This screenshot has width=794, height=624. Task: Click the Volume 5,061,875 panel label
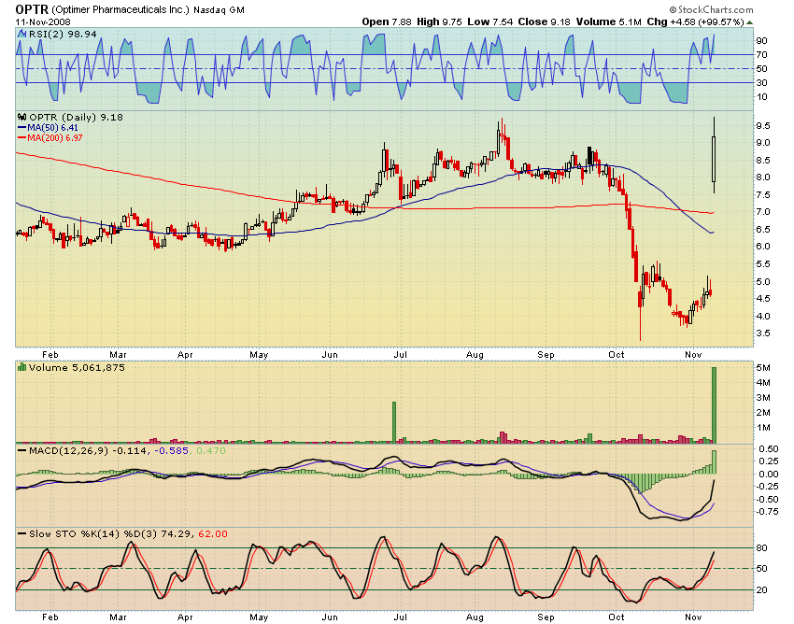(77, 367)
